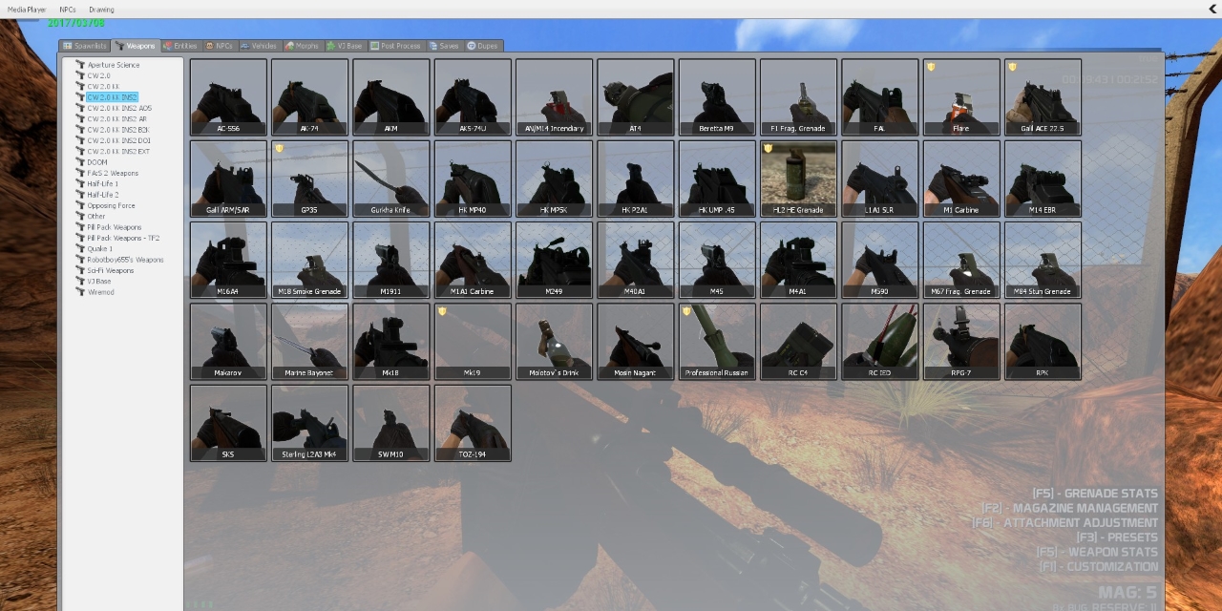Pick the Gurkha Knife
Screen dimensions: 1222x611
[x=391, y=179]
